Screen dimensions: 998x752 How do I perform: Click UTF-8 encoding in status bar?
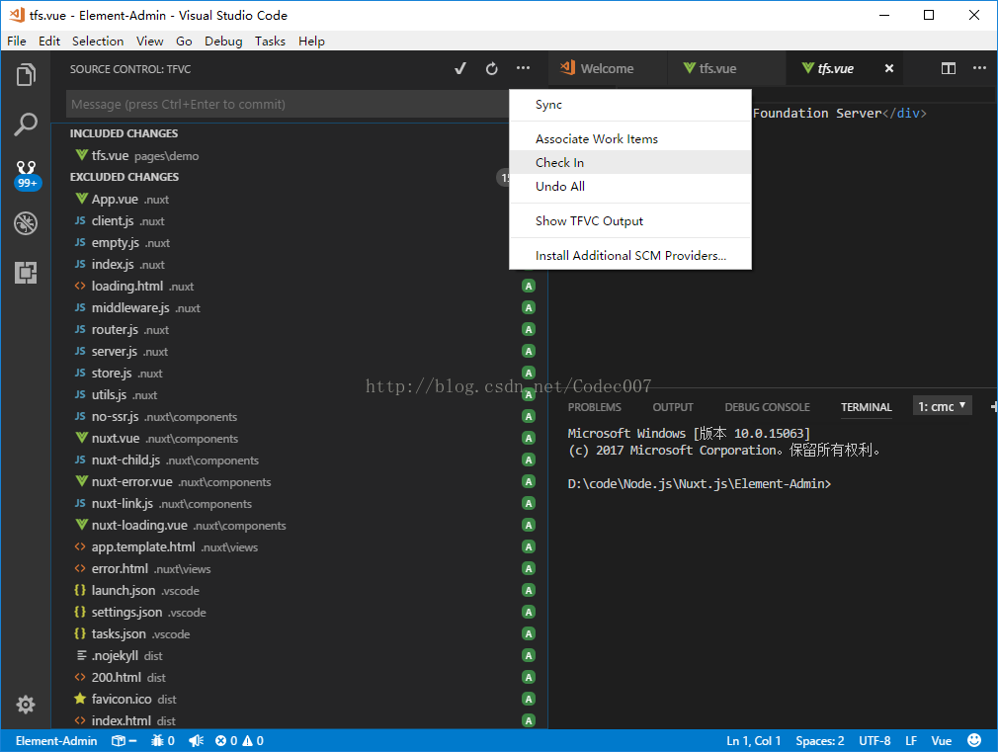point(874,740)
